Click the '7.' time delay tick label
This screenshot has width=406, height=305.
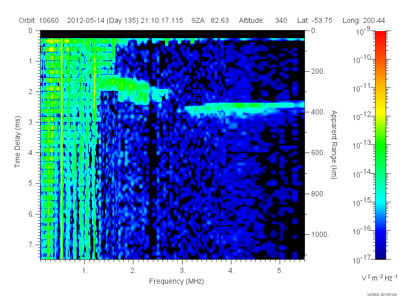[31, 245]
